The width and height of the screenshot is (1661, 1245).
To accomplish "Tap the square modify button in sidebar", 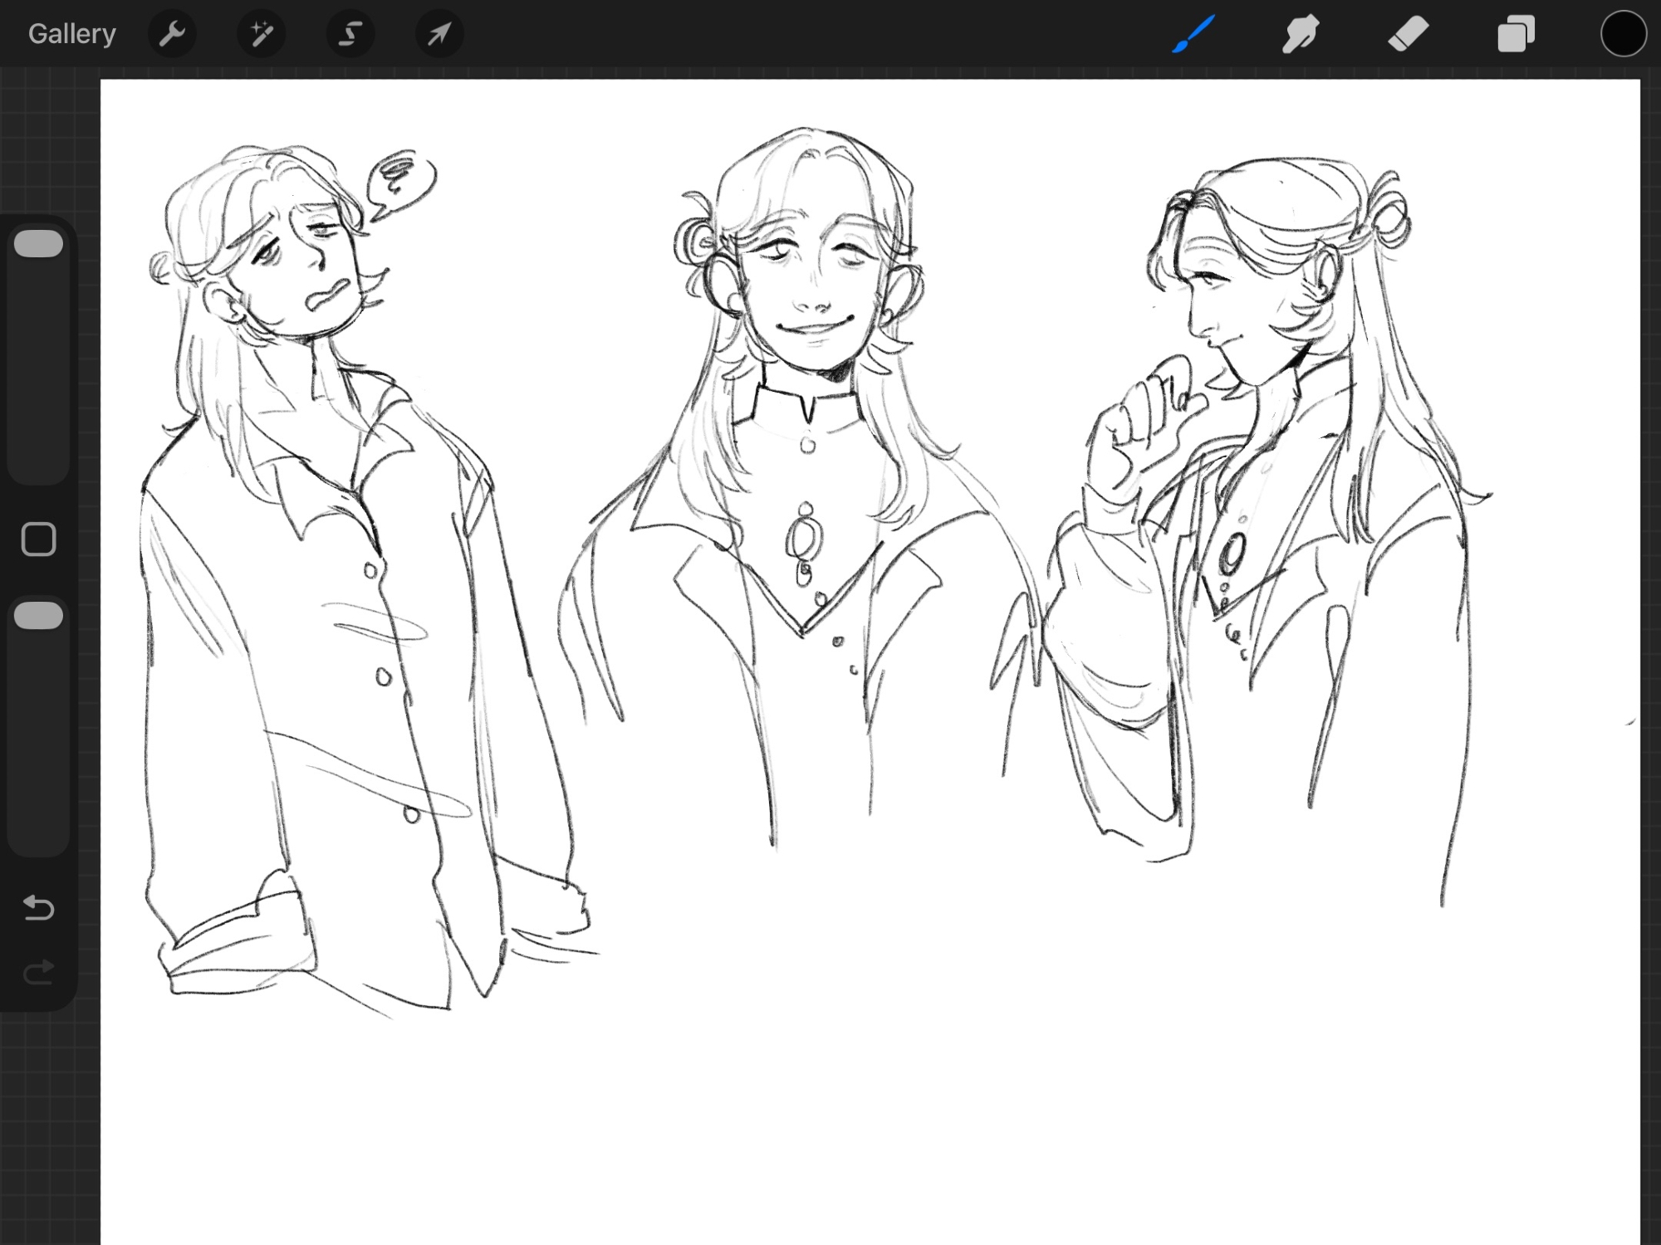I will click(38, 539).
